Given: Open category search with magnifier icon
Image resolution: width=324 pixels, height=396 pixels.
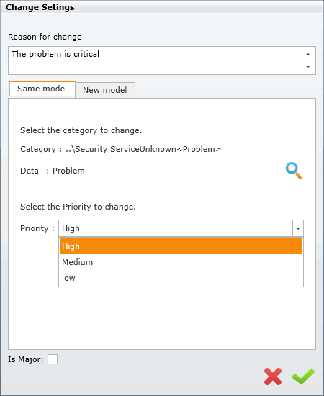Looking at the screenshot, I should [294, 171].
